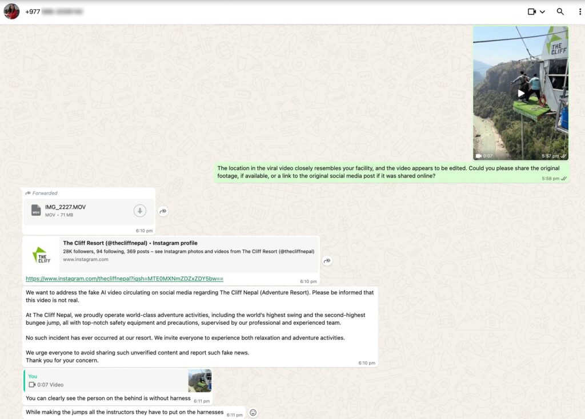Click the video camera icon in quoted reply

click(x=32, y=385)
